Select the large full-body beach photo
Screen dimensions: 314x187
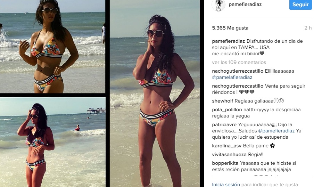pyautogui.click(x=155, y=93)
